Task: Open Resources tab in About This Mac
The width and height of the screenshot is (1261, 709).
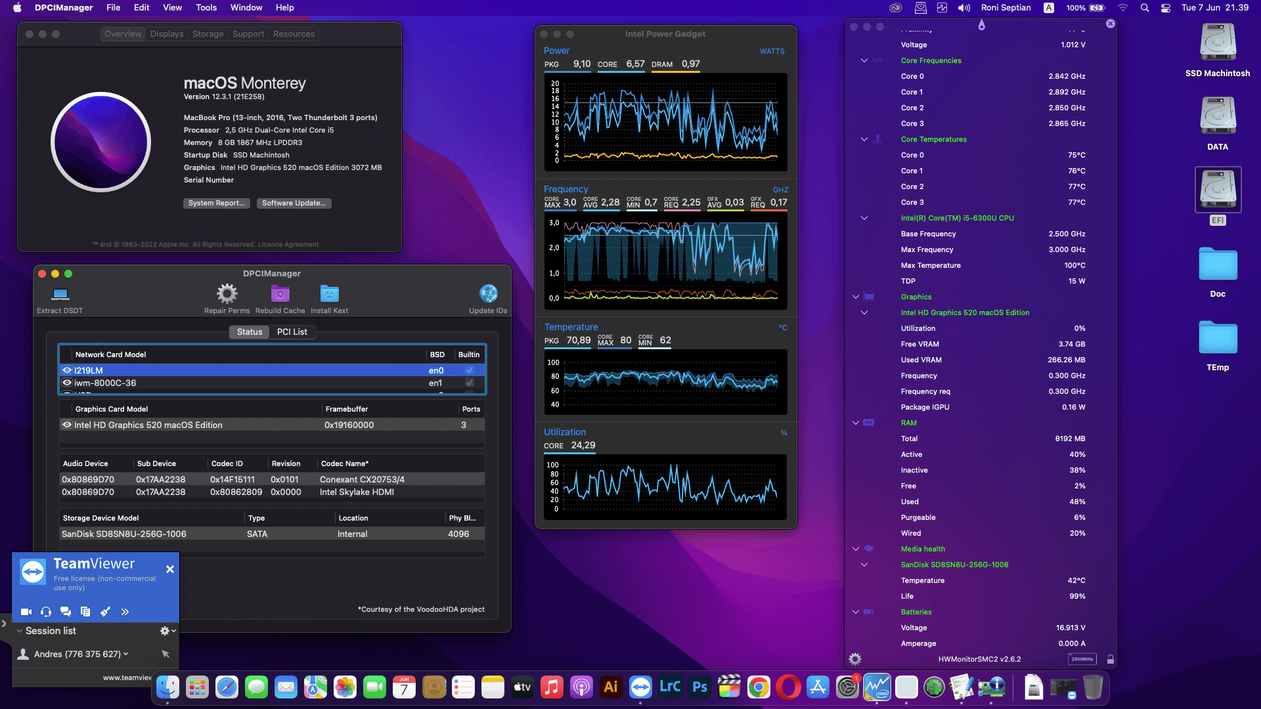Action: point(294,34)
